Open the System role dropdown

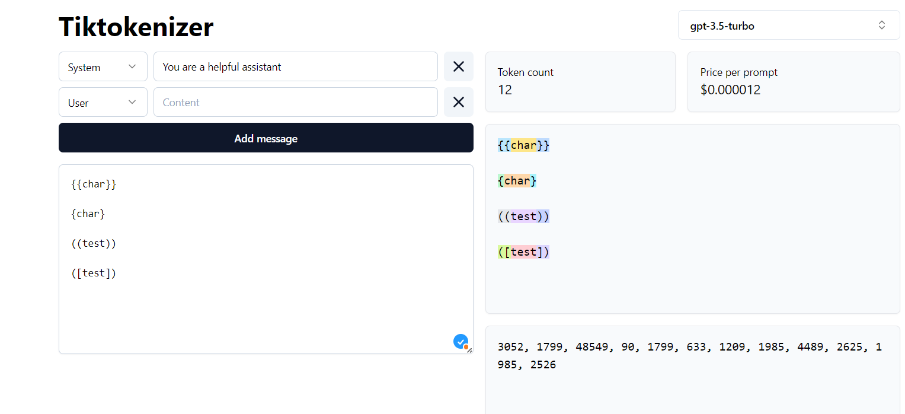(x=103, y=66)
